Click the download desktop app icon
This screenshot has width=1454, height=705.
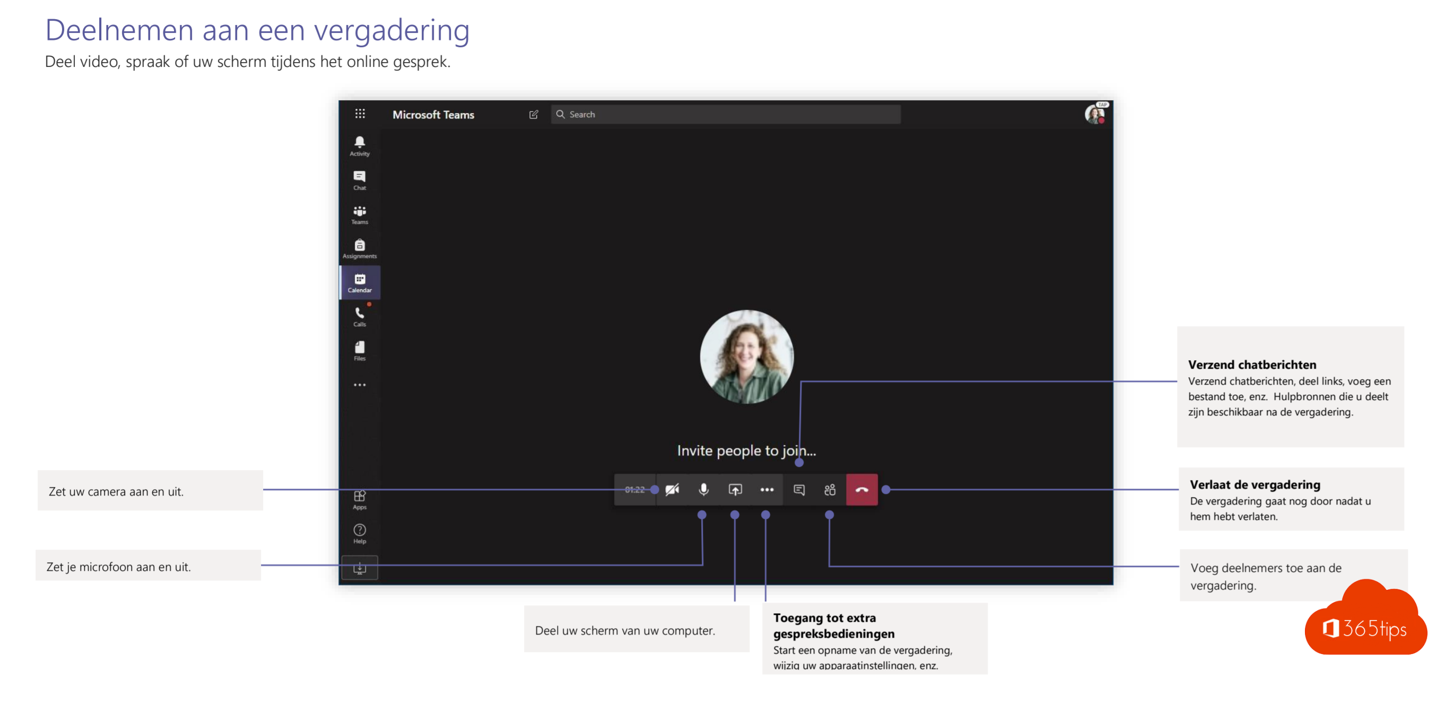360,568
